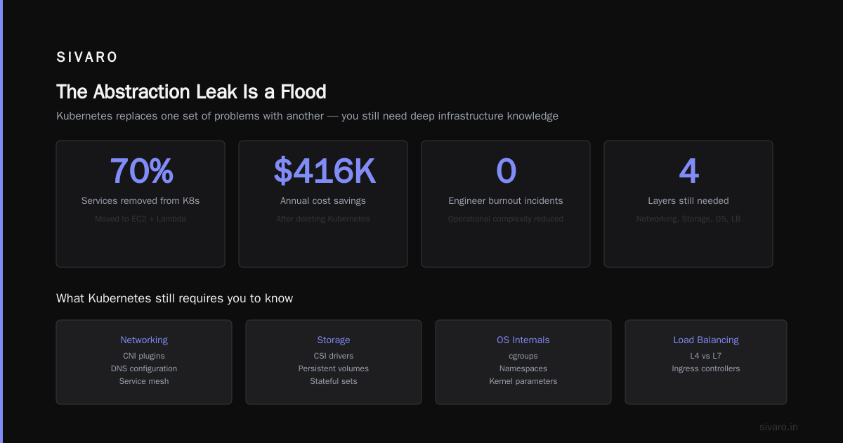Click the Load Balancing card heading
Screen dimensions: 843x443
(706, 340)
